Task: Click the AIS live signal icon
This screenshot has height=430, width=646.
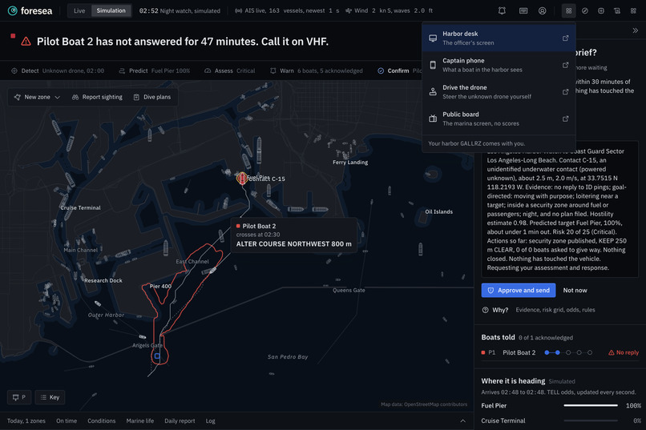Action: [238, 10]
